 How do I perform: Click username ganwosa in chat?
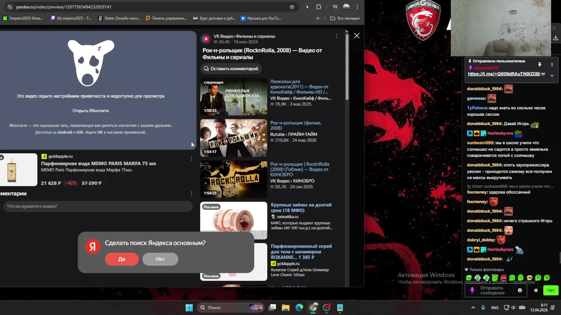coord(476,98)
